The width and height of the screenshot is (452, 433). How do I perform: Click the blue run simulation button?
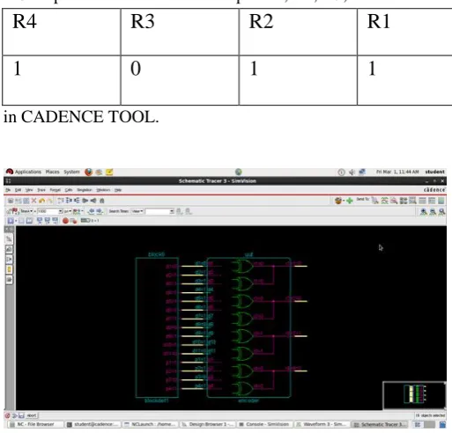(11, 221)
